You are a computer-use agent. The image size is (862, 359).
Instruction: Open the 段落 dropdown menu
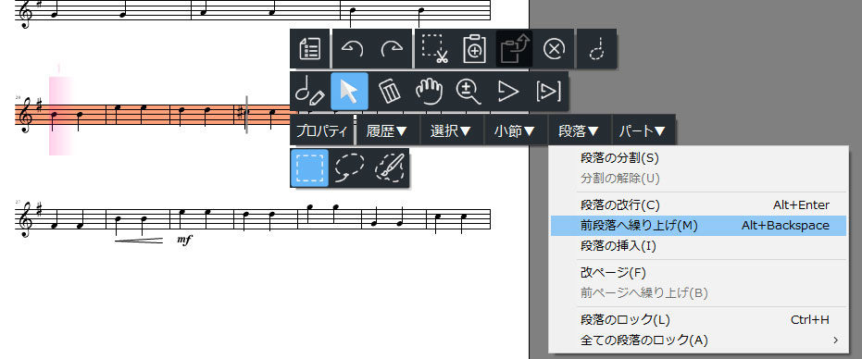579,130
